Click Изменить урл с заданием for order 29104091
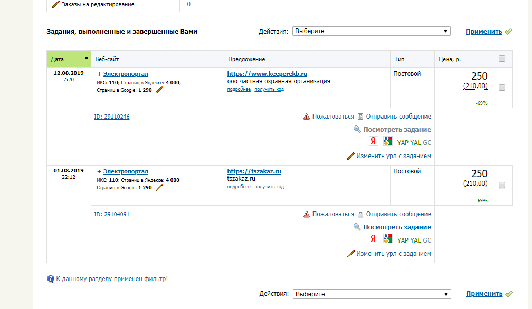This screenshot has height=309, width=532. pyautogui.click(x=393, y=254)
